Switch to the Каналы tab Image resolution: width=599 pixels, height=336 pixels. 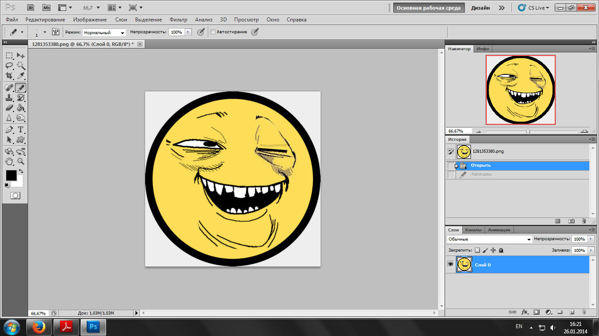tap(473, 230)
